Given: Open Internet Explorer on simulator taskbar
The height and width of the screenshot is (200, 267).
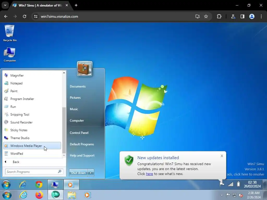Looking at the screenshot, I should [23, 185].
